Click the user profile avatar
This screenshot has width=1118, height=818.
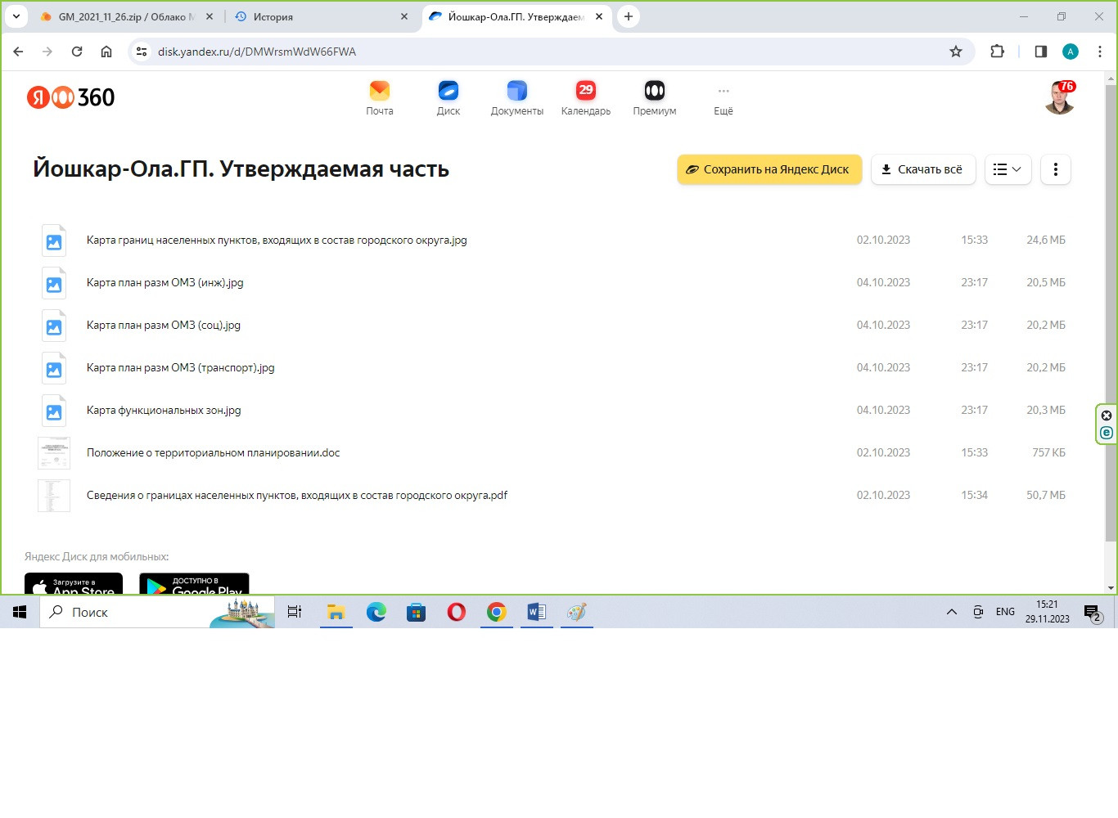pyautogui.click(x=1060, y=98)
